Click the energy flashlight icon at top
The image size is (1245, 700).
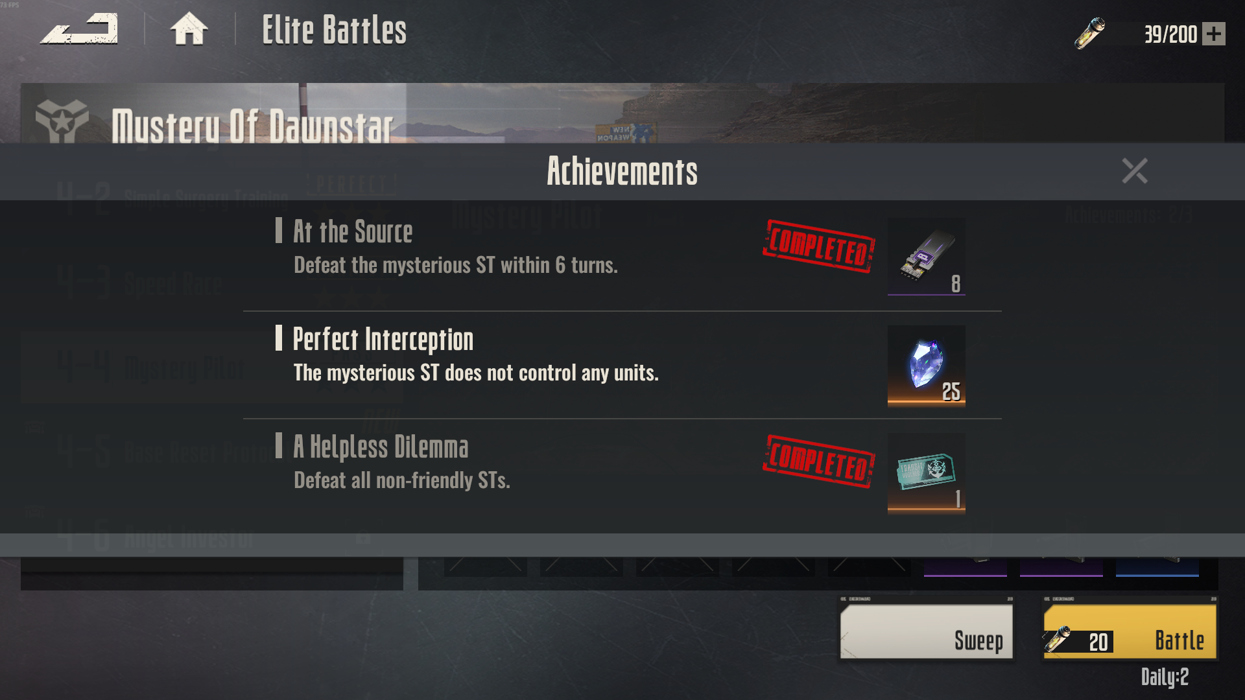click(1089, 34)
